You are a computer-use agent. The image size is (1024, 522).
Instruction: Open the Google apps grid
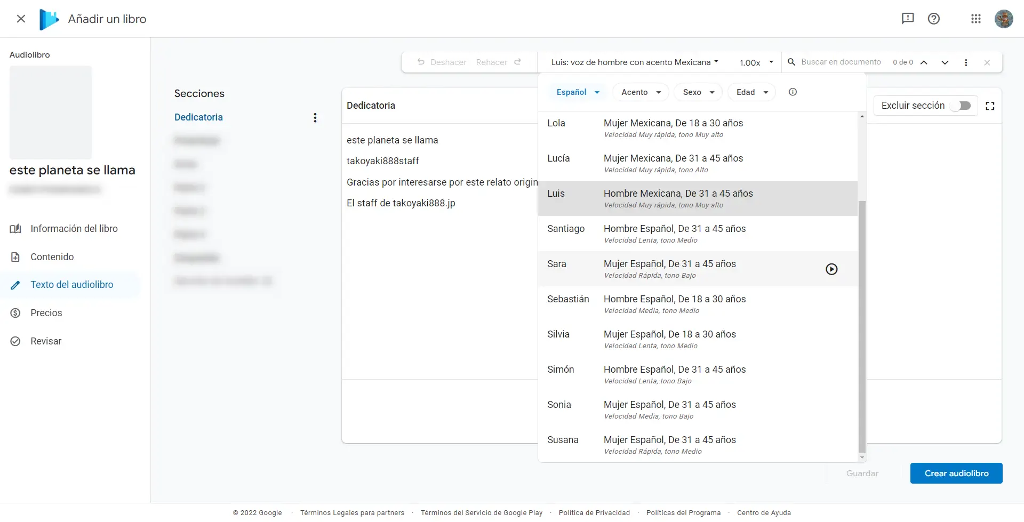976,19
